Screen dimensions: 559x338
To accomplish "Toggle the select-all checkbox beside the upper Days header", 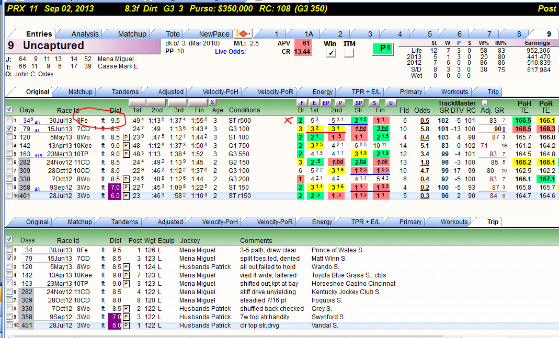I will point(9,109).
